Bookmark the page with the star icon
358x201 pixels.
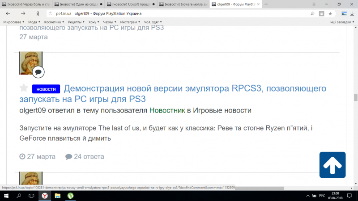click(x=330, y=14)
